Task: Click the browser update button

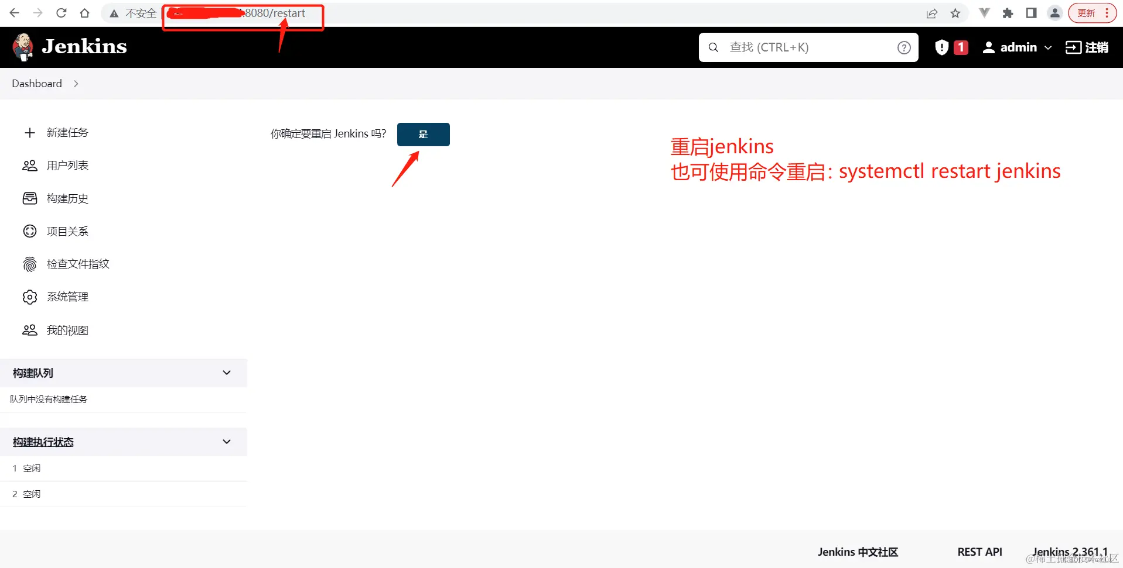Action: click(x=1093, y=13)
